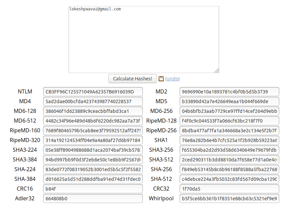298x208 pixels.
Task: Click the Whirlpool hash field
Action: pos(229,198)
